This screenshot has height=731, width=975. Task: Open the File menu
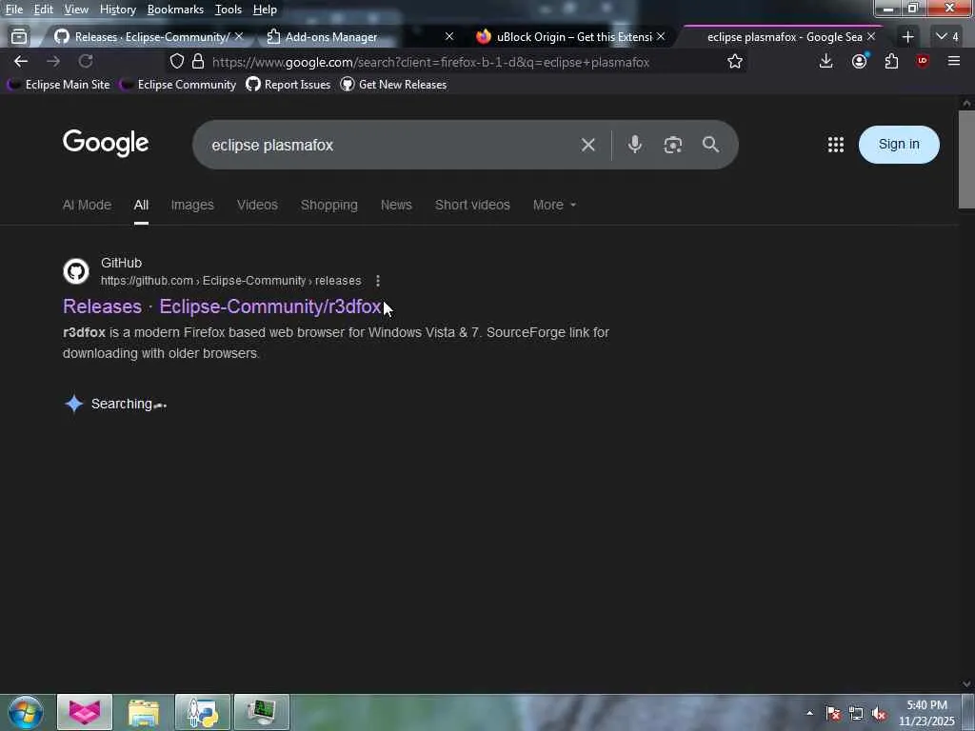pyautogui.click(x=14, y=10)
